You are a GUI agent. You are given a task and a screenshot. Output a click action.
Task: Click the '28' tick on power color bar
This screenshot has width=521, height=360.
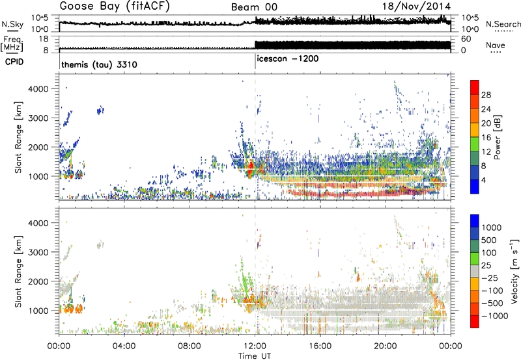point(486,95)
